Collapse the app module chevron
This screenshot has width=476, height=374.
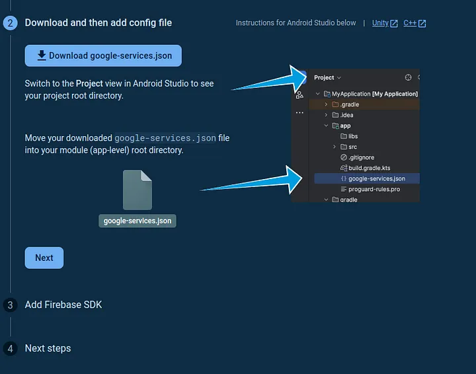pos(326,126)
